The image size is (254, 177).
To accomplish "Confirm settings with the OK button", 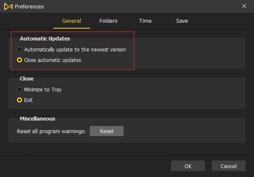I will [188, 166].
